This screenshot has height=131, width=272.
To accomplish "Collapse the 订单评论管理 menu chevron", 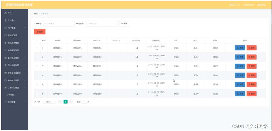I will point(24,88).
